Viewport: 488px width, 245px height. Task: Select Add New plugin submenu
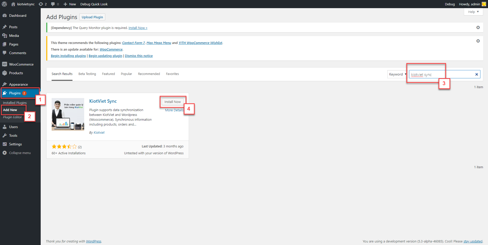point(10,110)
